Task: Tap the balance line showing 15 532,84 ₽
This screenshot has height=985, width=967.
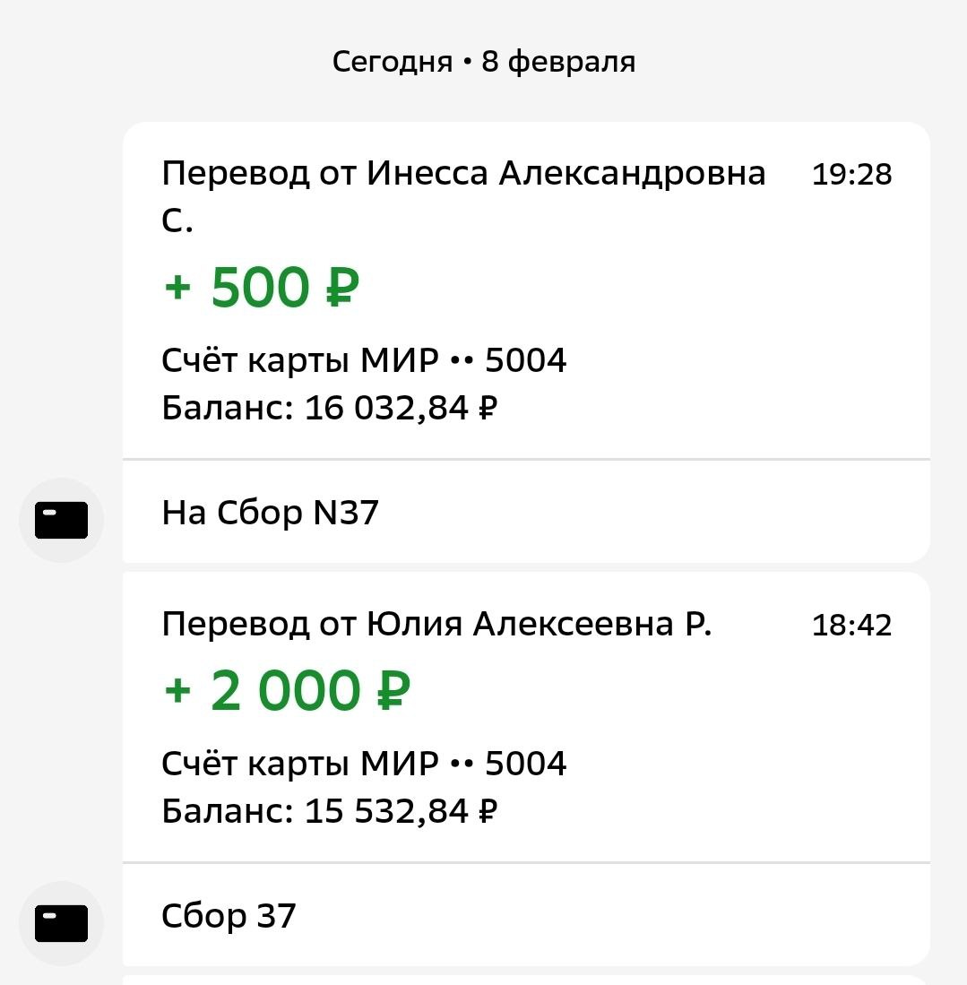Action: pos(329,812)
